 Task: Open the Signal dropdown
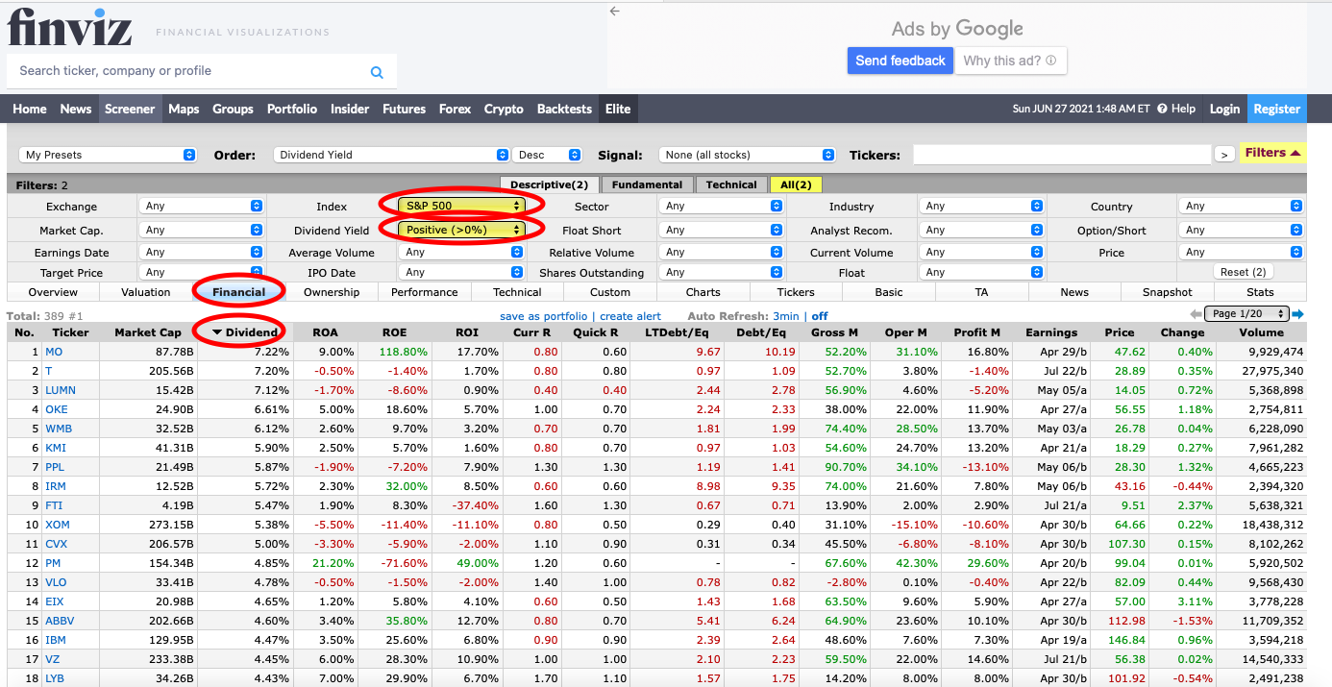[748, 155]
